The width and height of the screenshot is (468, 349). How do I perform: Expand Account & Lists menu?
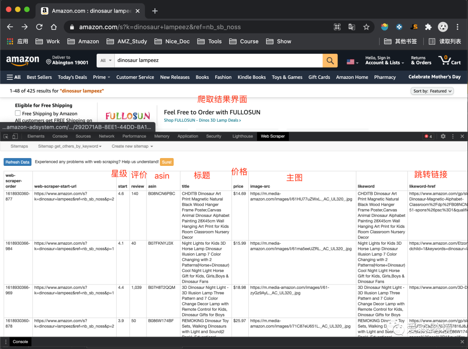click(384, 60)
